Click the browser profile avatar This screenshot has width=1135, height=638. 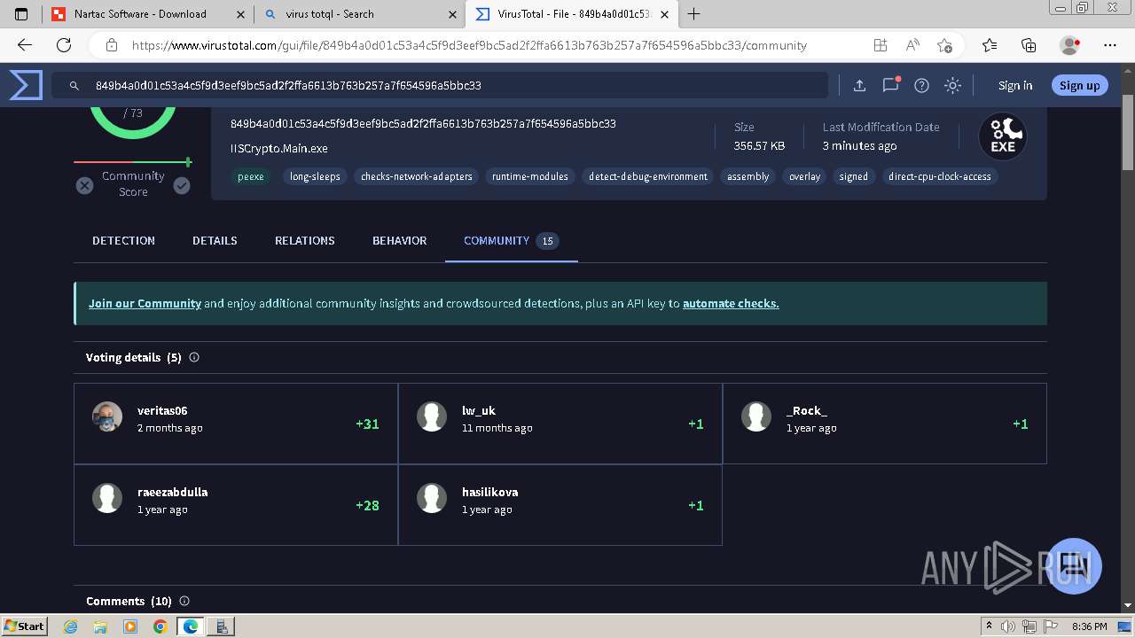click(1069, 45)
